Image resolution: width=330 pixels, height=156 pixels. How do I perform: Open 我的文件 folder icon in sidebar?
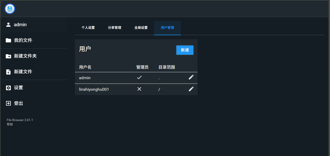[8, 40]
